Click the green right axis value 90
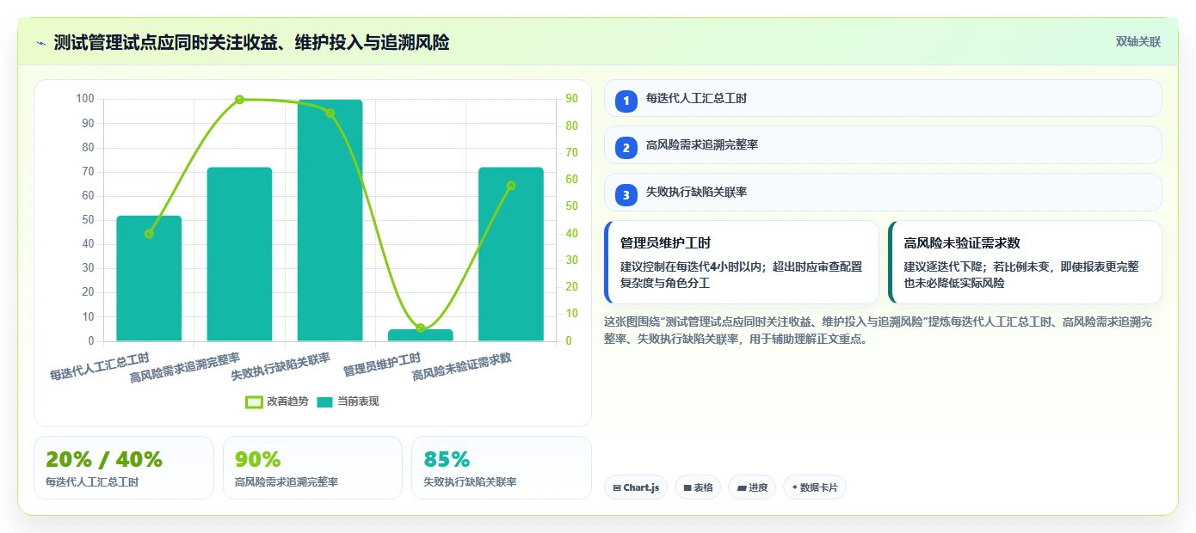Viewport: 1196px width, 533px height. pos(572,99)
